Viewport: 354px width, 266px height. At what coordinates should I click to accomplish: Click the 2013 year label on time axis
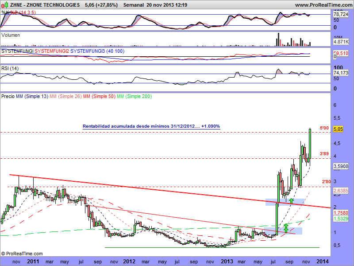(x=227, y=262)
